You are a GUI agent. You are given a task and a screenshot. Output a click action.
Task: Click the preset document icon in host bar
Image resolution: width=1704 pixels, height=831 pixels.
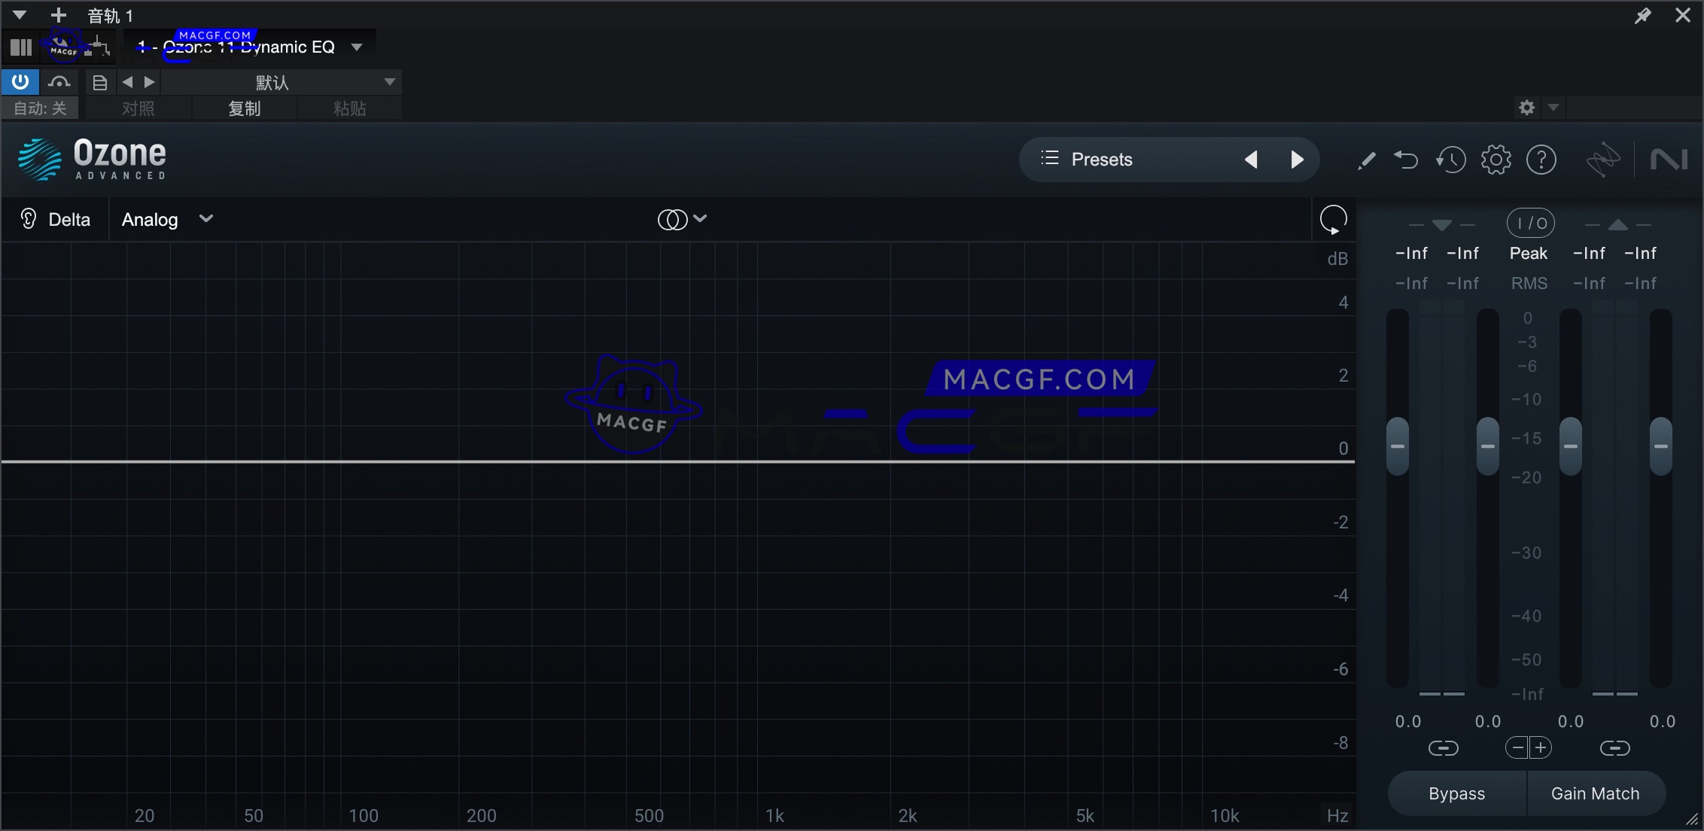pos(99,82)
